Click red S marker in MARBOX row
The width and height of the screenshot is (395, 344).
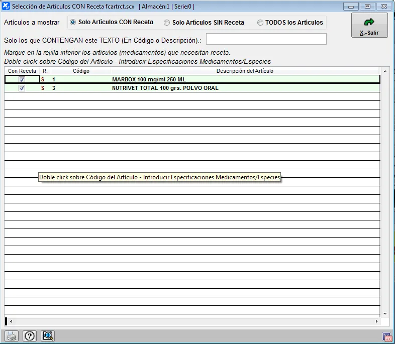pos(43,79)
